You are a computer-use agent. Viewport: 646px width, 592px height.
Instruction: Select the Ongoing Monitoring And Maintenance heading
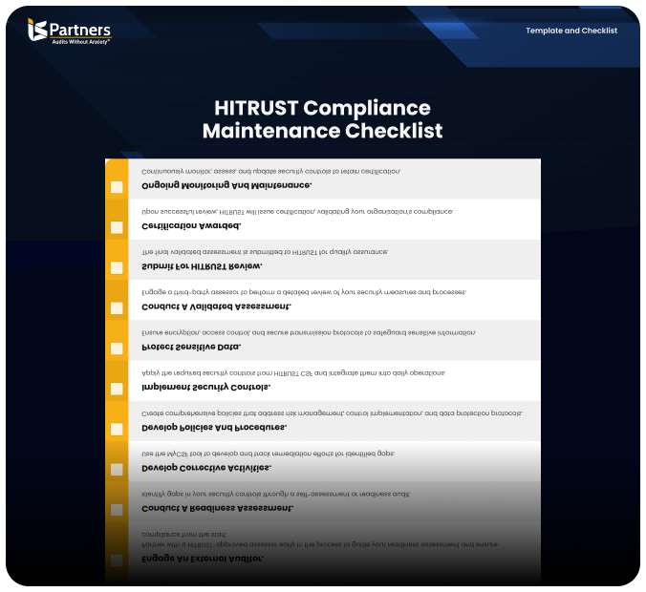[226, 185]
